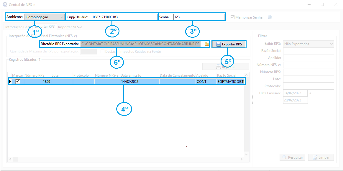Open the Ambiente dropdown showing Homologação
343x171 pixels.
pyautogui.click(x=44, y=17)
